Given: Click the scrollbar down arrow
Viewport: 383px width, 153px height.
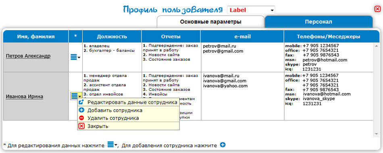Looking at the screenshot, I should tap(376, 134).
